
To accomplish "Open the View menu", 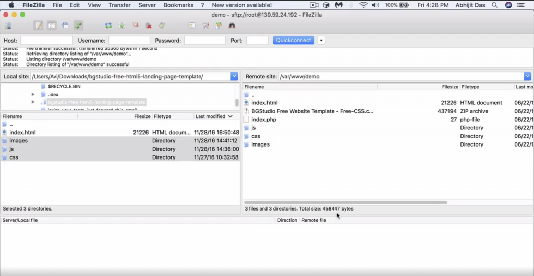I will click(x=94, y=5).
